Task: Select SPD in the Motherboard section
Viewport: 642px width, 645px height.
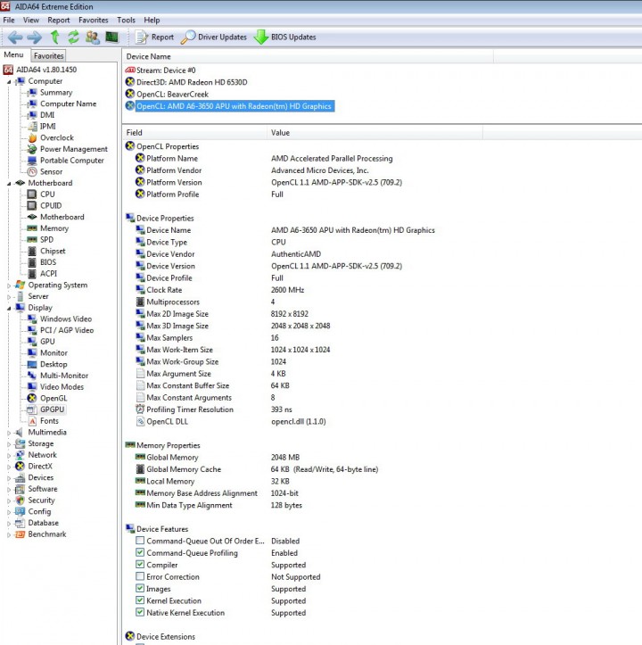Action: click(46, 240)
